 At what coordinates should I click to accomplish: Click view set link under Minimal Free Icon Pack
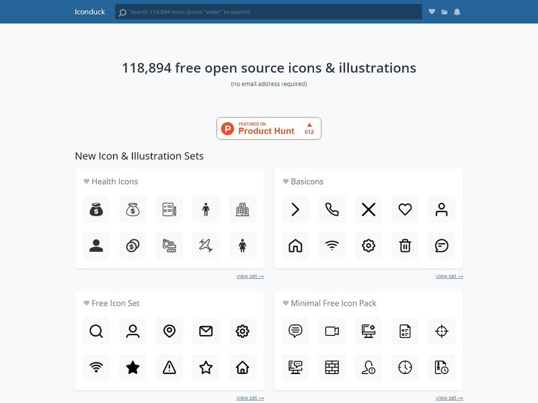pos(449,398)
